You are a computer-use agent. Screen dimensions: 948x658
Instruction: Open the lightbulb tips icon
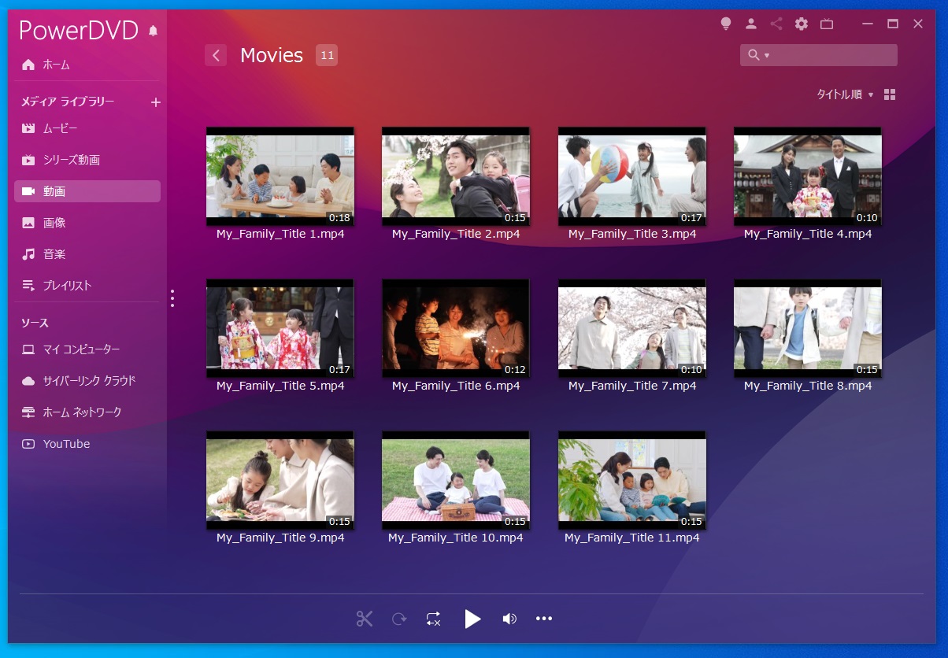726,24
